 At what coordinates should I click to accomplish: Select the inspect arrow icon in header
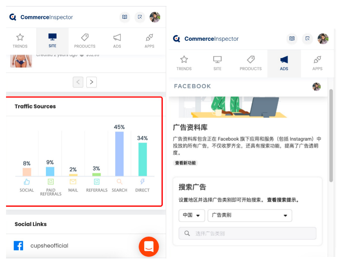tap(140, 17)
